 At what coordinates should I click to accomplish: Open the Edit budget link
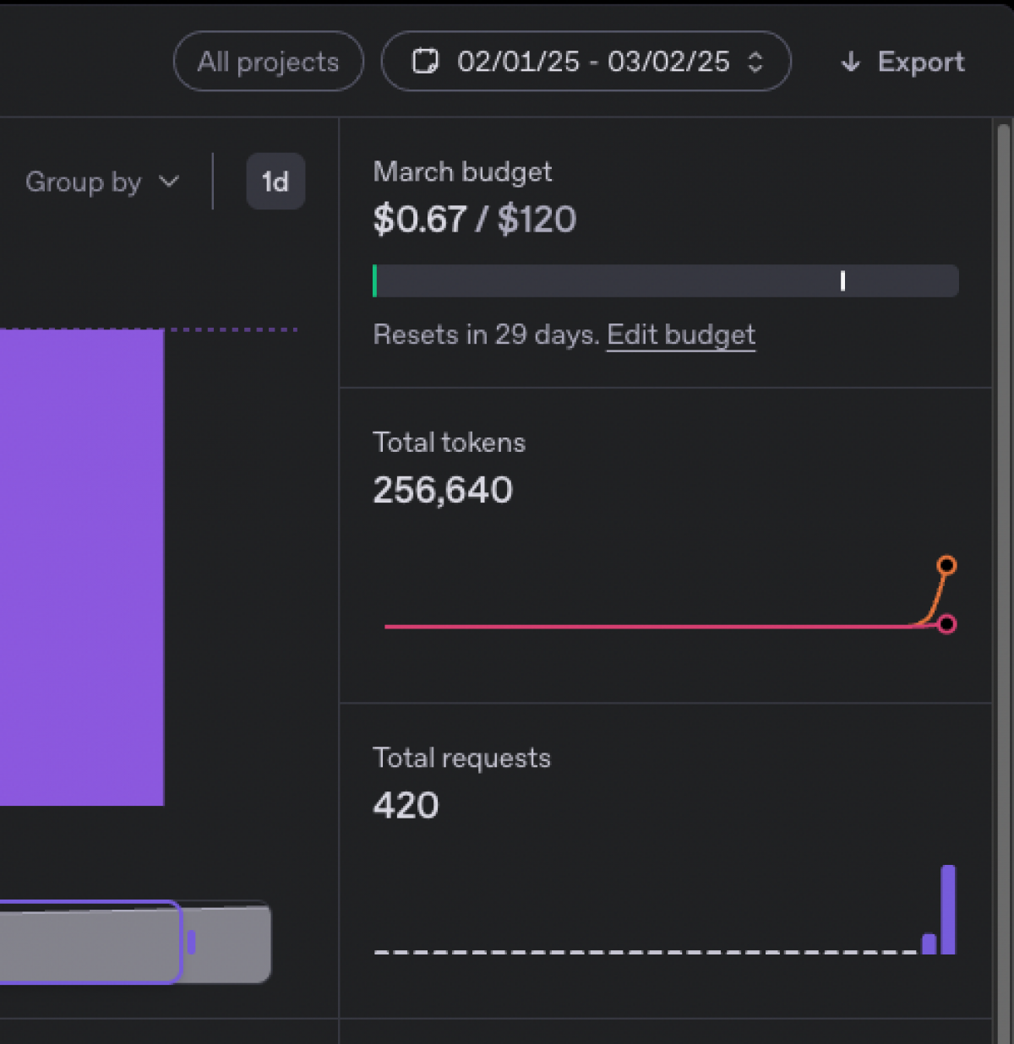pos(681,334)
